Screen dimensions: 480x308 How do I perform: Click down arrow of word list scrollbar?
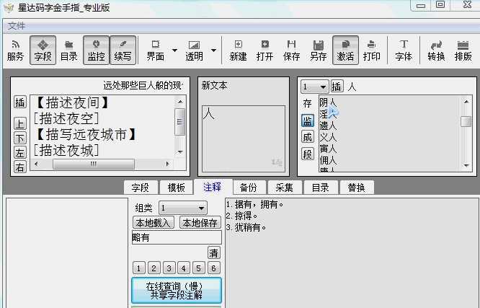466,165
